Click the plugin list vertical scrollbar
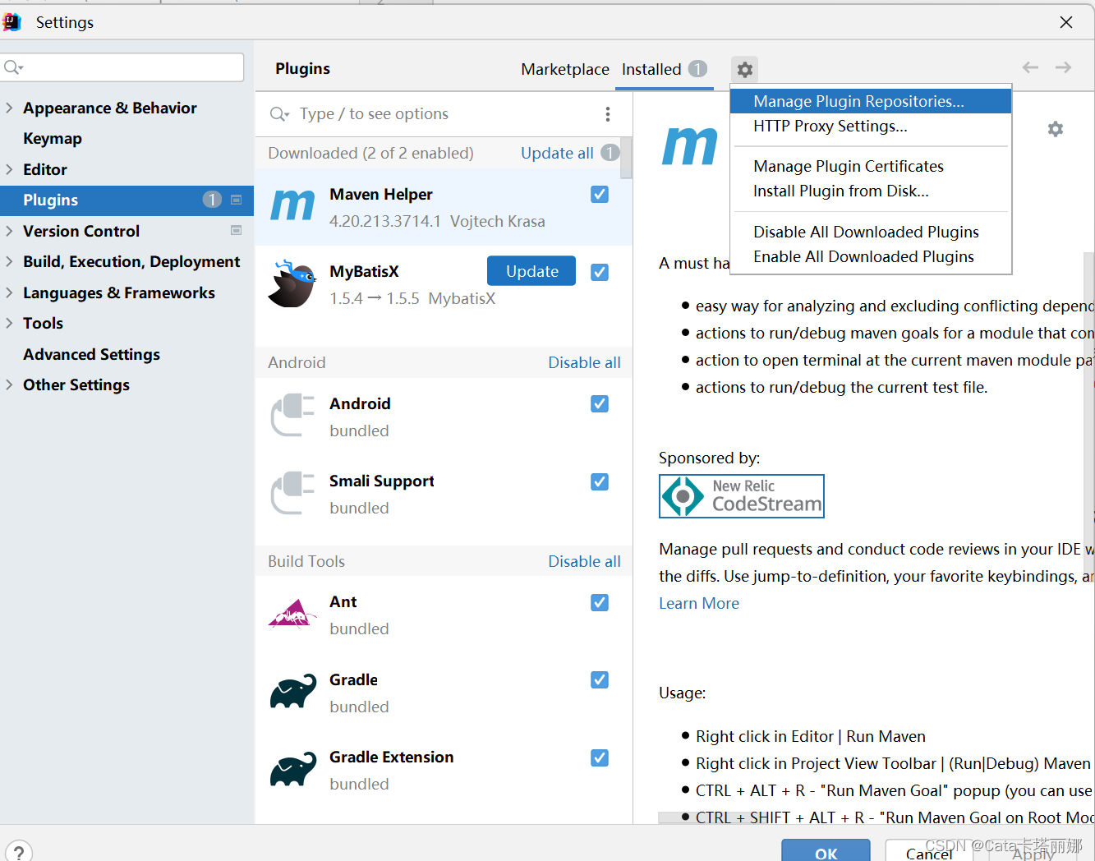Screen dimensions: 1095x861 626,158
